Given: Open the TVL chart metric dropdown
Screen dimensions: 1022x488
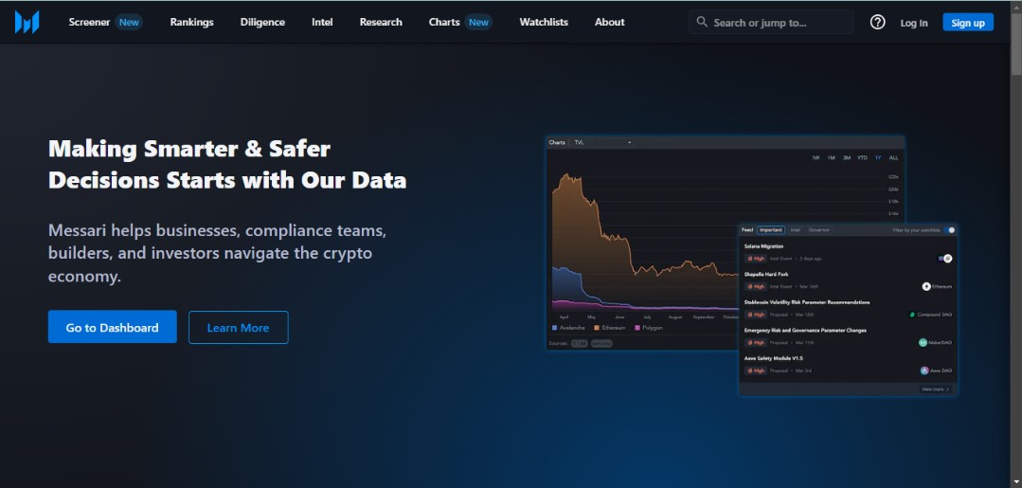Looking at the screenshot, I should (602, 142).
